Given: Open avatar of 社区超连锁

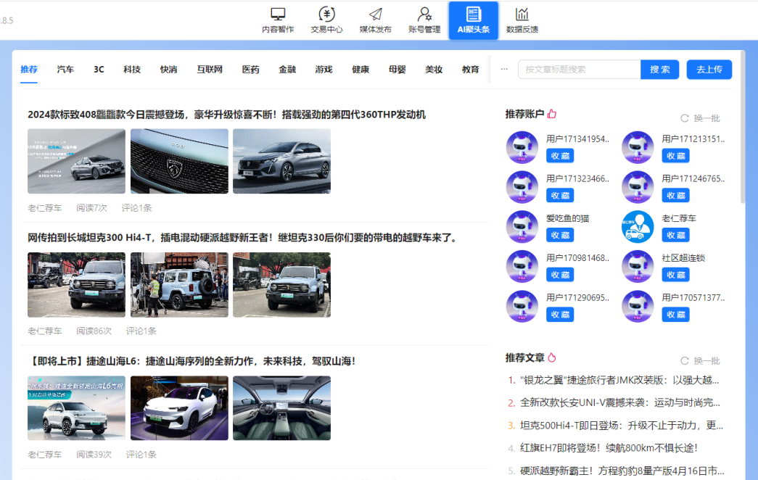Looking at the screenshot, I should pyautogui.click(x=638, y=266).
